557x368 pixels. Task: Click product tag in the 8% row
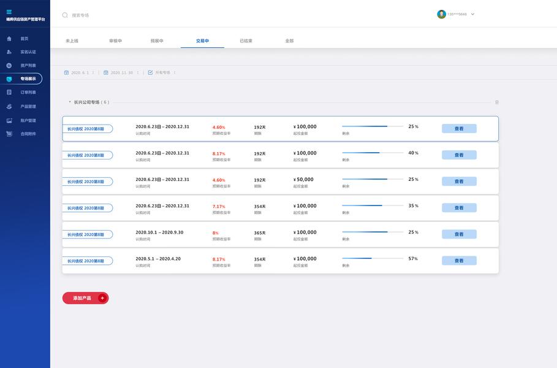(x=88, y=234)
